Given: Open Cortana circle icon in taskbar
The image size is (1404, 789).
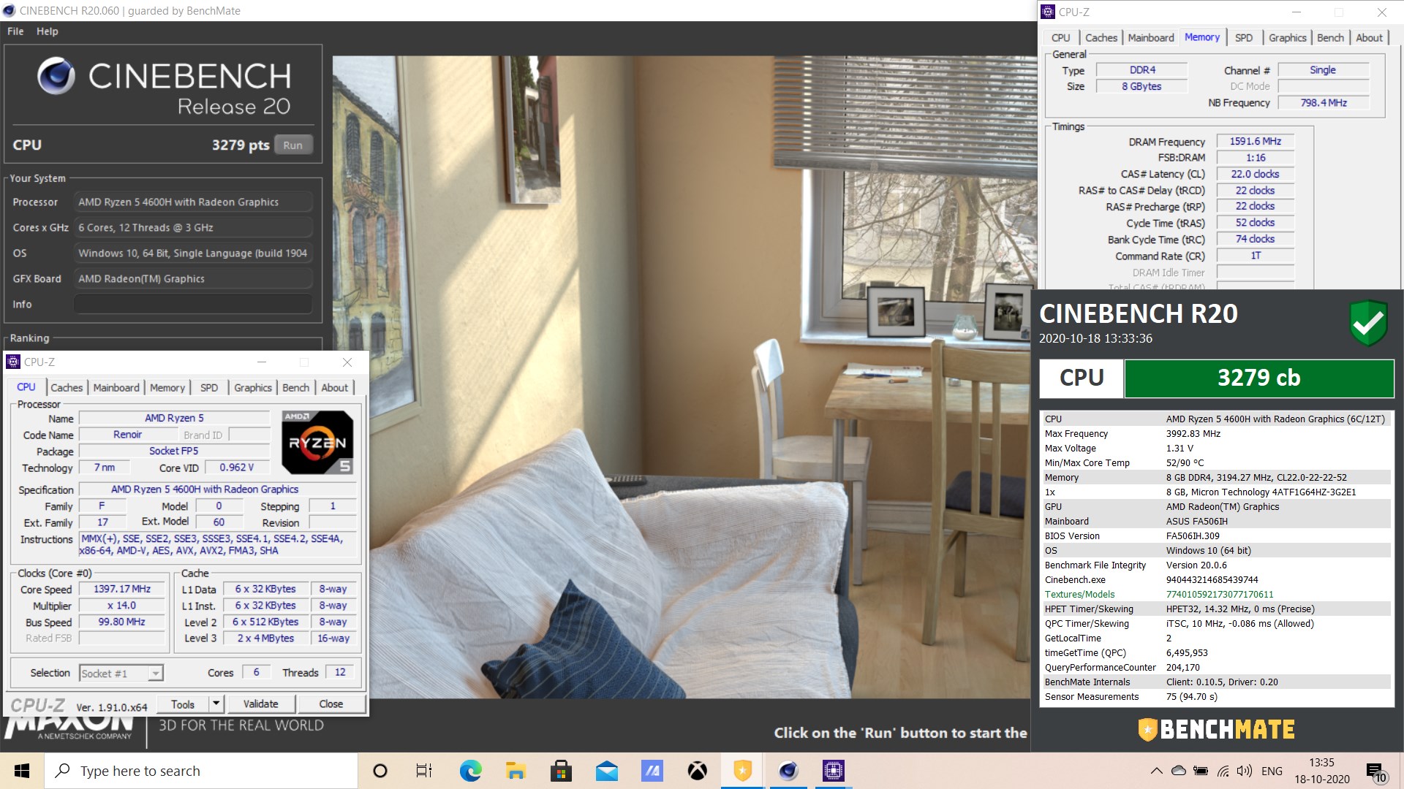Looking at the screenshot, I should (380, 771).
